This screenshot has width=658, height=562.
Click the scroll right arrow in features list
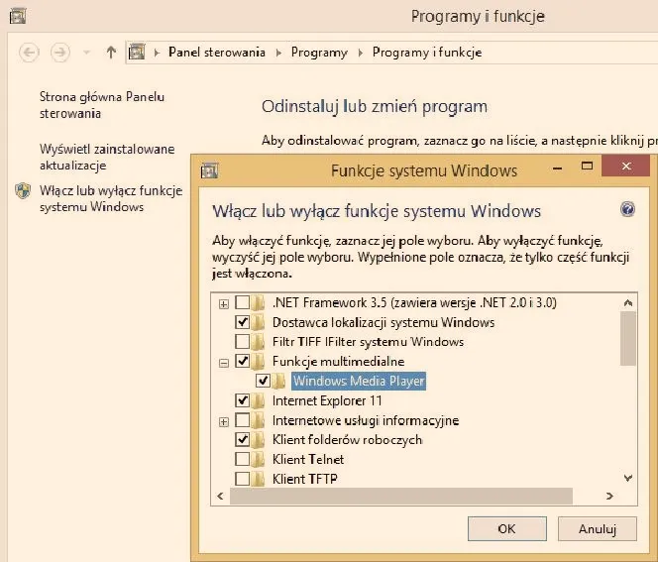pos(609,497)
